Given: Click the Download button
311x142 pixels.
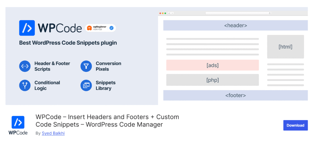Looking at the screenshot, I should click(x=295, y=125).
